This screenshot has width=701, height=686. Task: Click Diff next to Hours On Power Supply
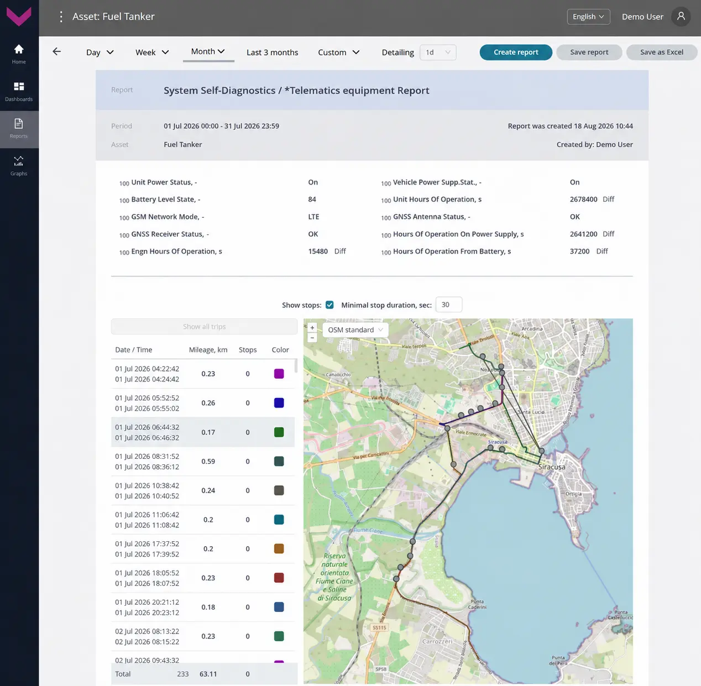click(608, 234)
